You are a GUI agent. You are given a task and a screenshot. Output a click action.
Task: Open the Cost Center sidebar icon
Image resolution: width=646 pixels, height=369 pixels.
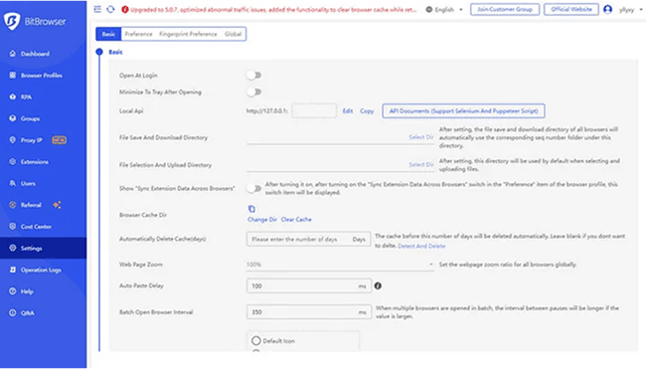12,227
